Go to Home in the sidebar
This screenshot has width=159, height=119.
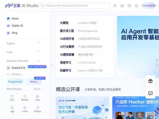click(x=15, y=19)
